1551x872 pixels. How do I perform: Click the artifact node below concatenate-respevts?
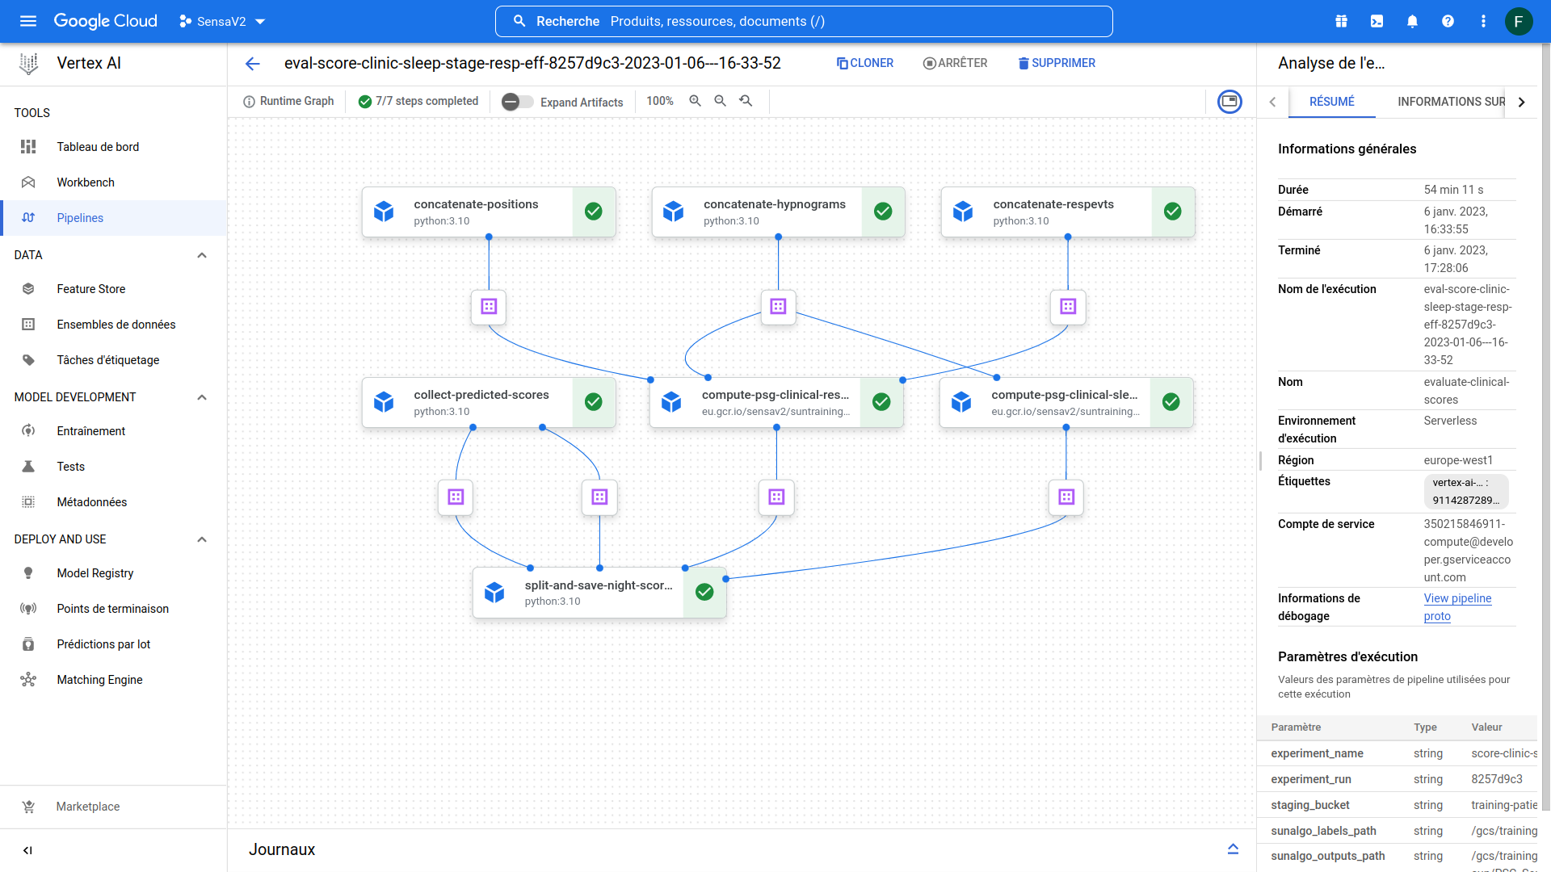[x=1068, y=307]
